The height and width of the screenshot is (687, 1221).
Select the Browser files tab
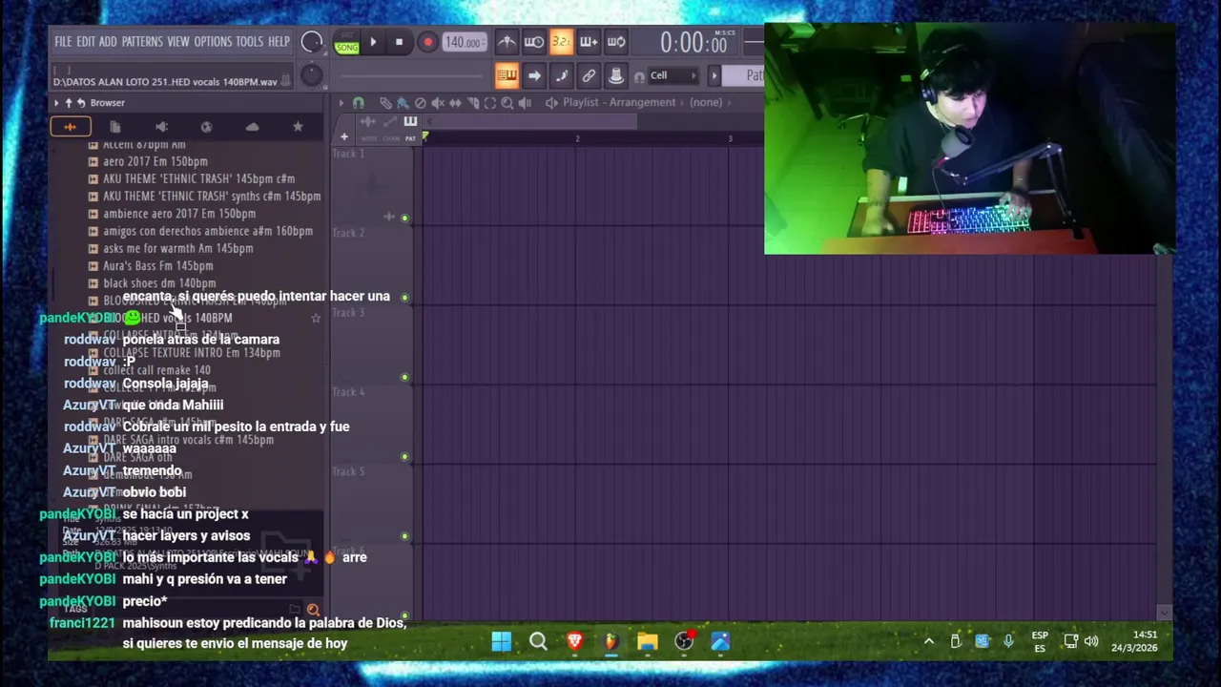pos(115,126)
